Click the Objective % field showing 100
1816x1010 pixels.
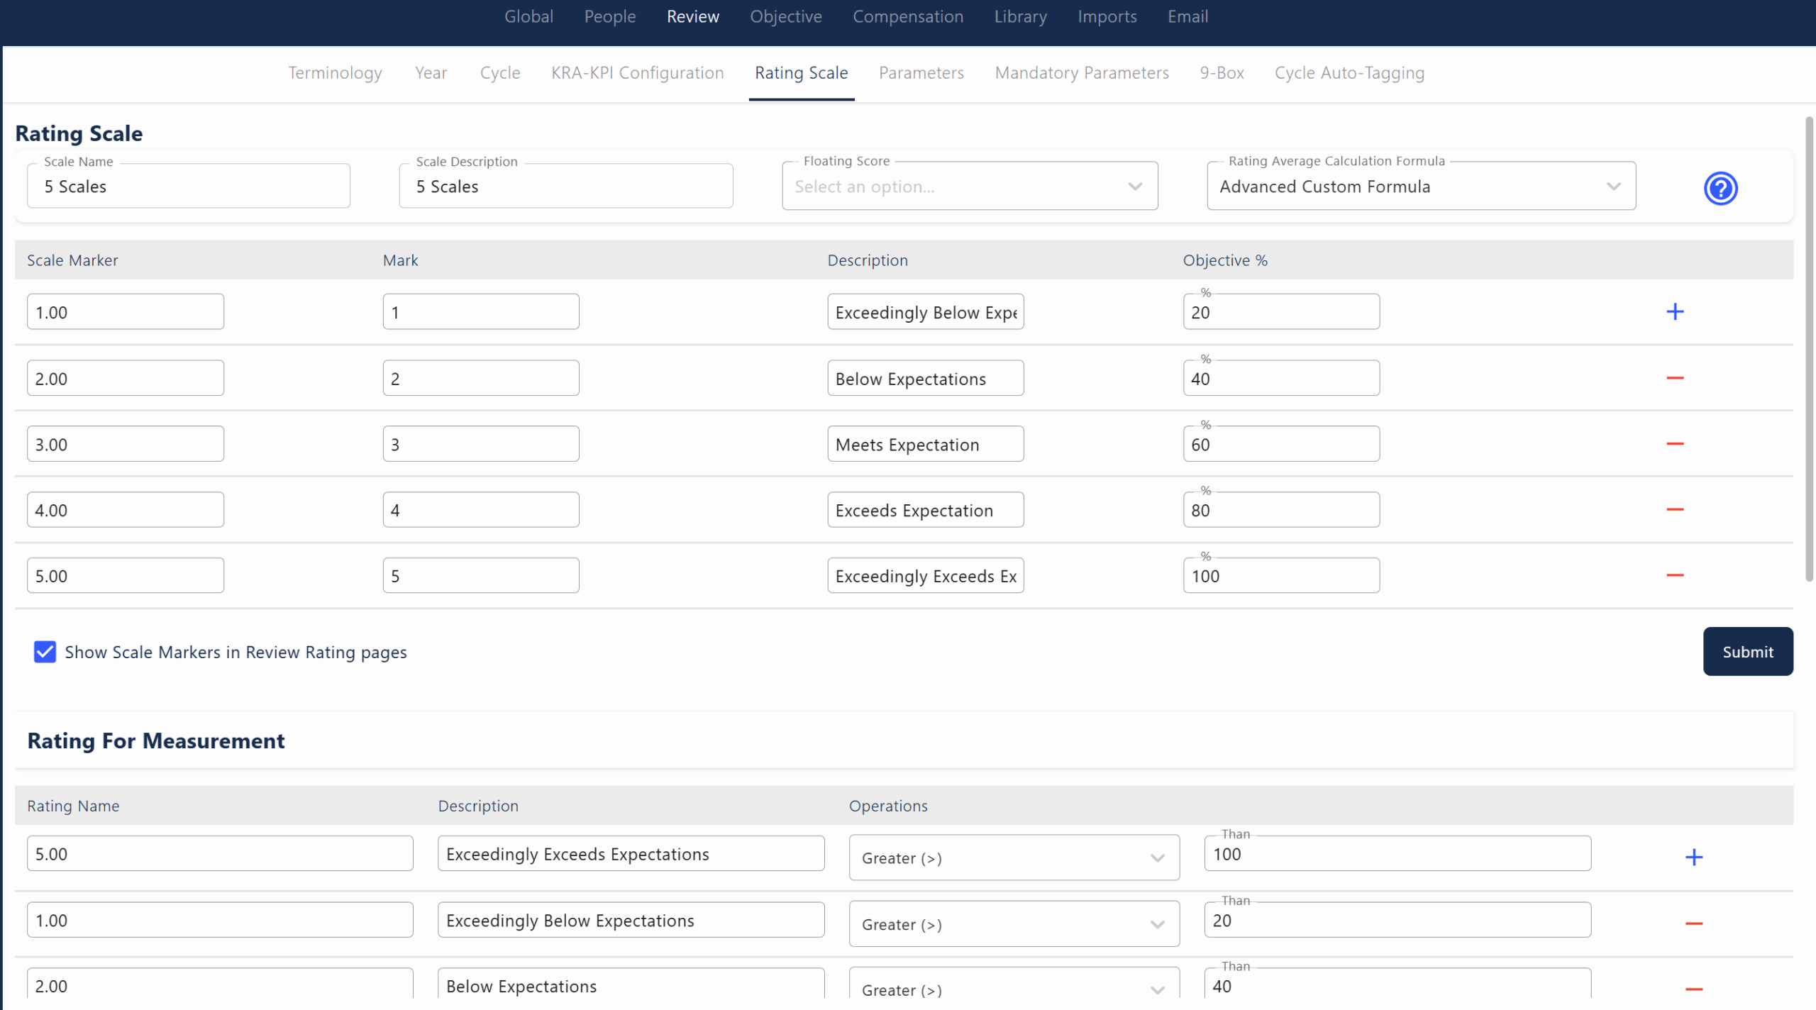click(x=1281, y=576)
